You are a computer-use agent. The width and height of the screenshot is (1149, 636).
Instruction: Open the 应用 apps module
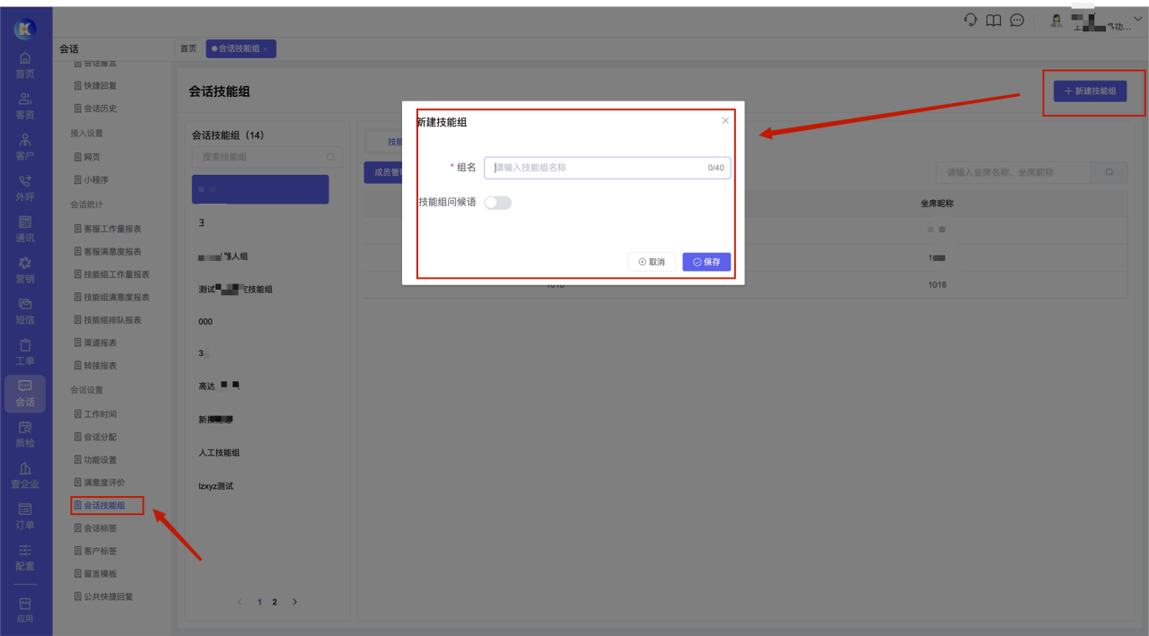click(x=25, y=610)
